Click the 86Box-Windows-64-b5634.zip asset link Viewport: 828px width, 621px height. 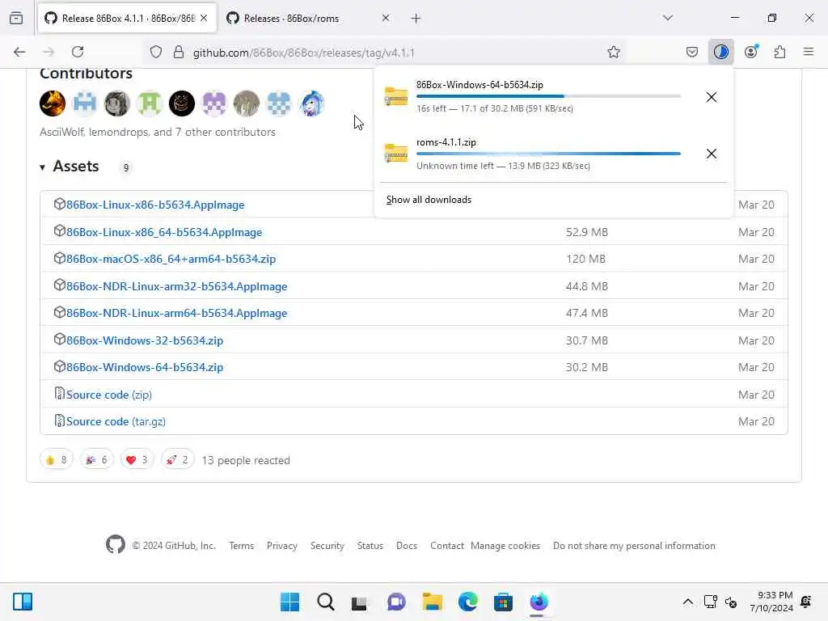click(x=144, y=368)
